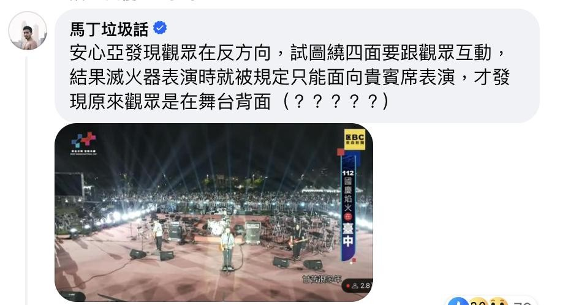Click the 甘苦很多年 subtitle text in photo
The image size is (587, 305).
coord(322,279)
